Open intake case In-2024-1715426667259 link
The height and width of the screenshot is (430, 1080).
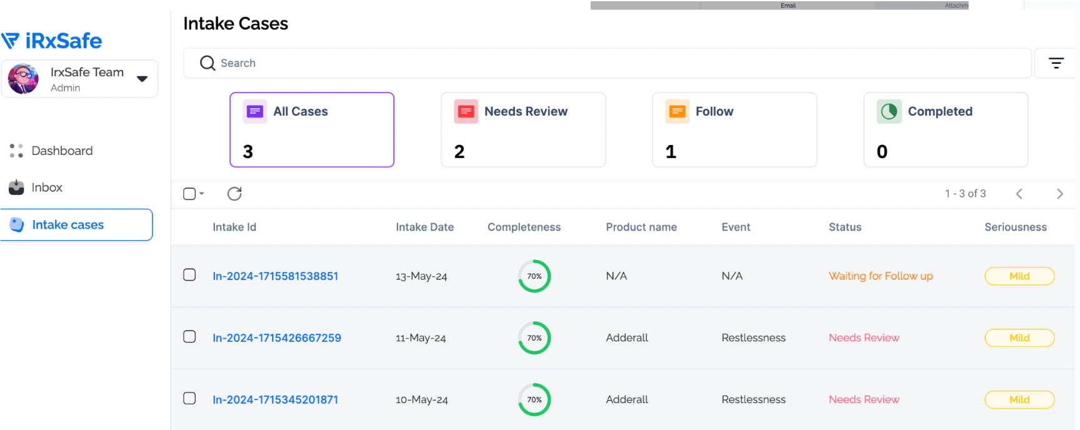pyautogui.click(x=277, y=338)
